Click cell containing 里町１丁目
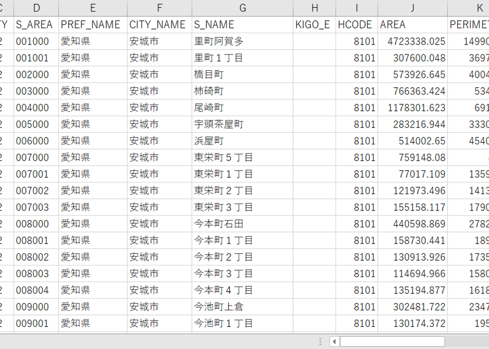Screen dimensions: 489x349 pos(242,58)
